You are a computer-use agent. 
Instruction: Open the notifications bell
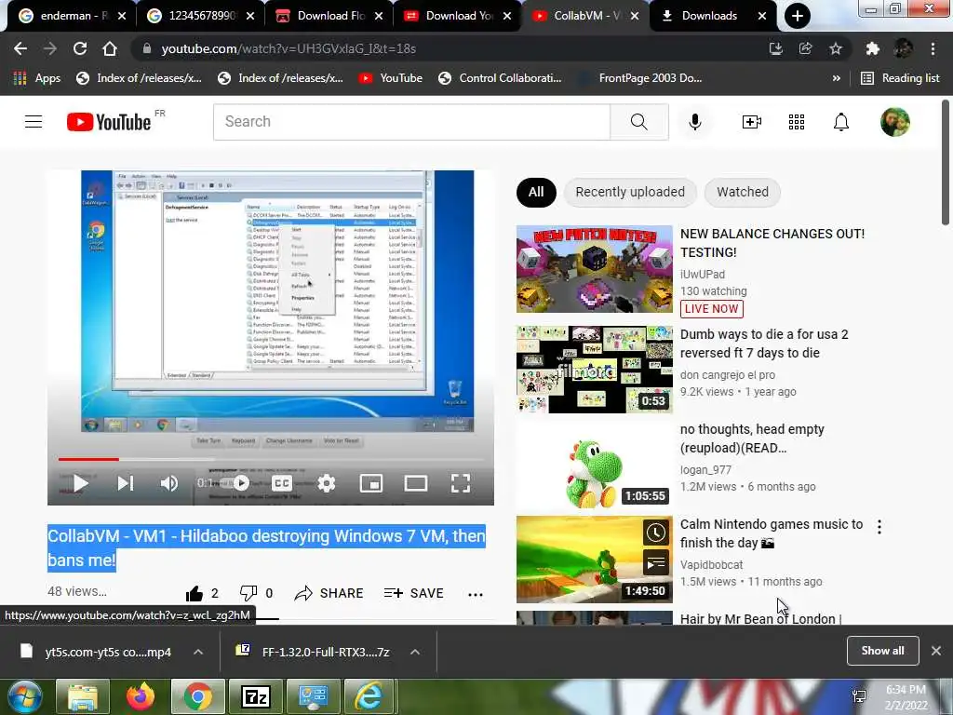(841, 122)
